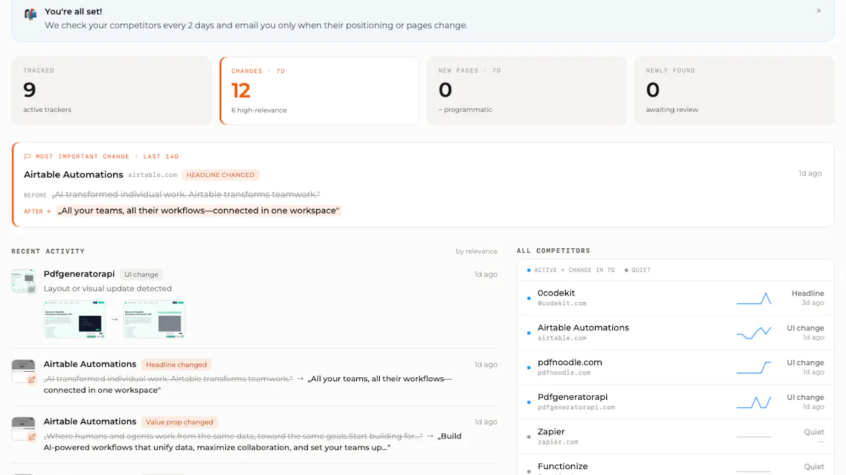Click the UI change tag next to Pdfgeneratorapi
Image resolution: width=846 pixels, height=475 pixels.
pyautogui.click(x=141, y=274)
